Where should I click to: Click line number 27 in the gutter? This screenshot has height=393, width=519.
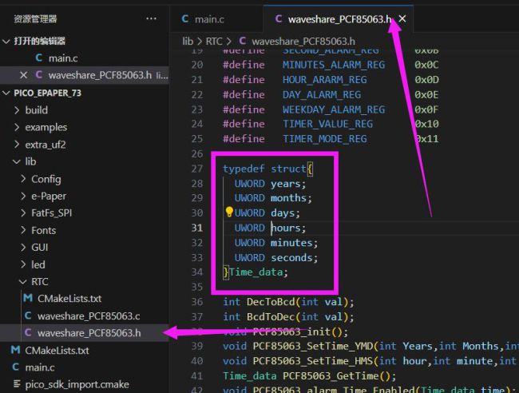tap(197, 169)
